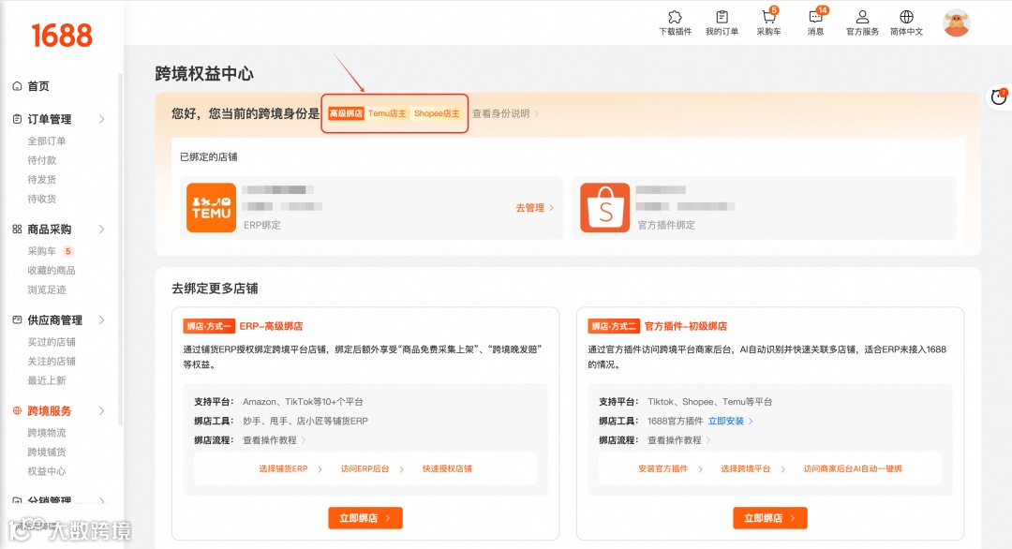Select the 绑店·方式二 tag
The width and height of the screenshot is (1012, 549).
click(x=613, y=326)
